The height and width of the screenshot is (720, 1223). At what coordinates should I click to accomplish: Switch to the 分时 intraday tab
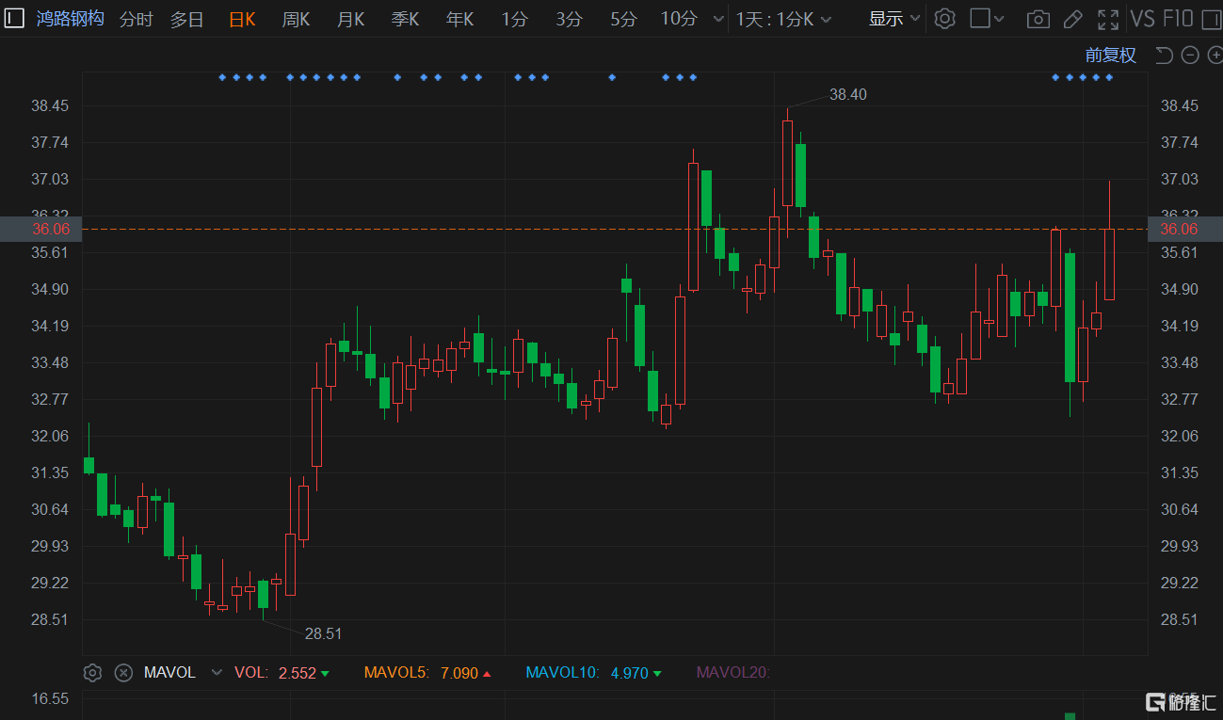[137, 19]
